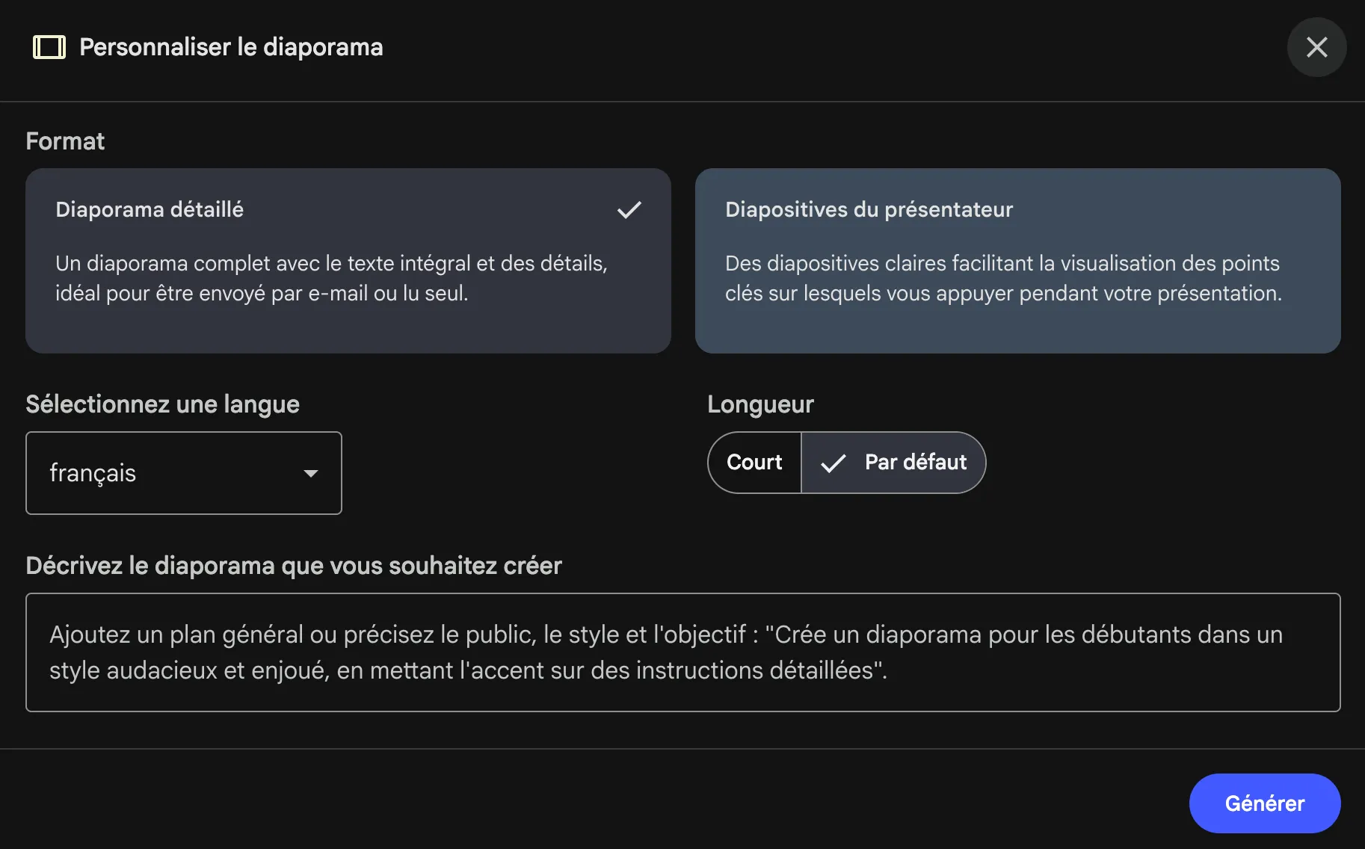
Task: Click the check icon in the selected format card
Action: point(629,210)
